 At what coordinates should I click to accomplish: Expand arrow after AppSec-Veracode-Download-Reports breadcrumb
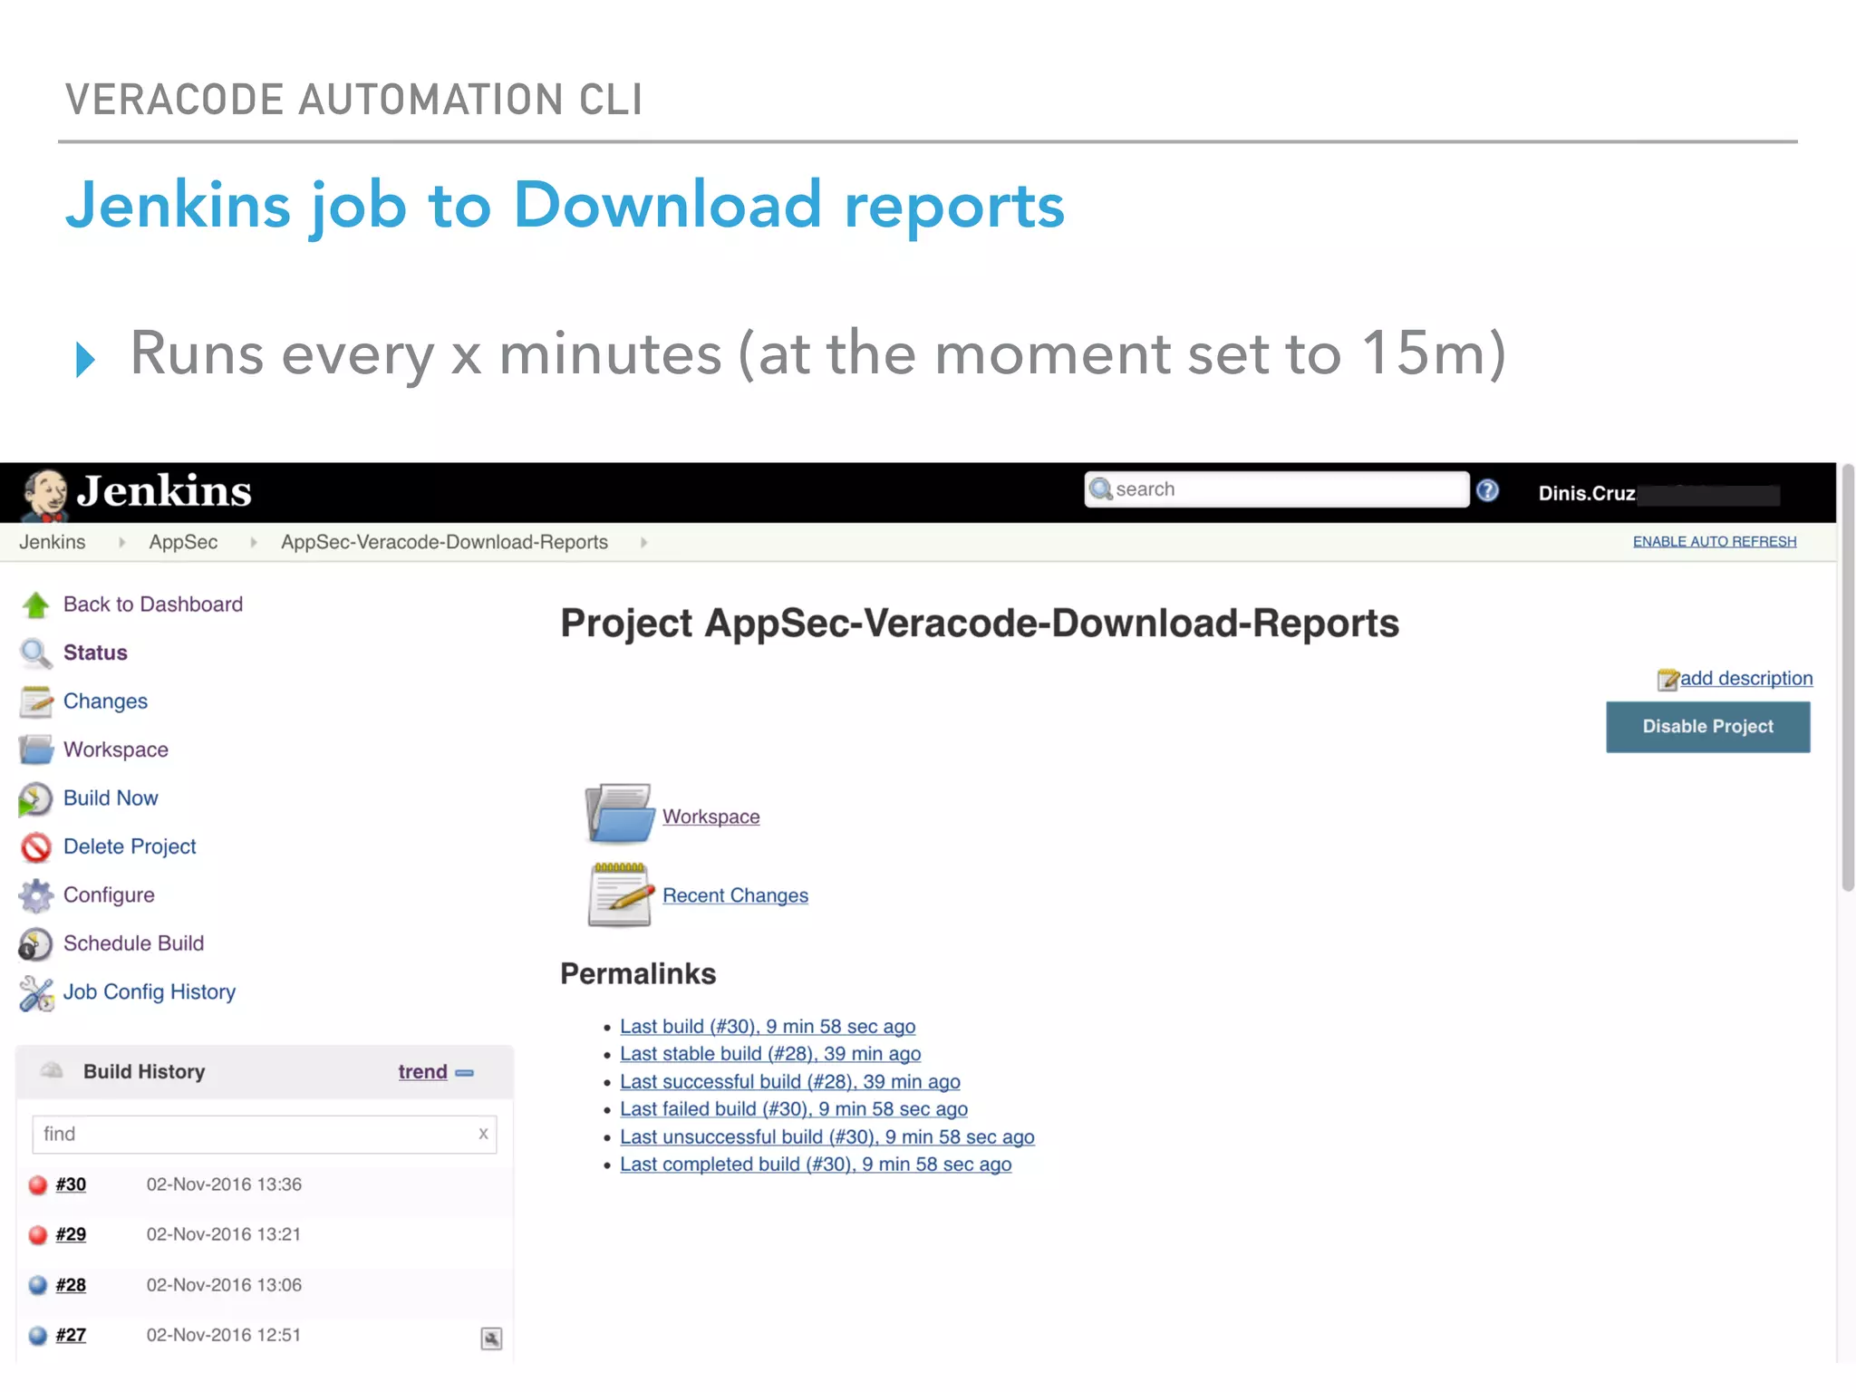click(x=643, y=542)
